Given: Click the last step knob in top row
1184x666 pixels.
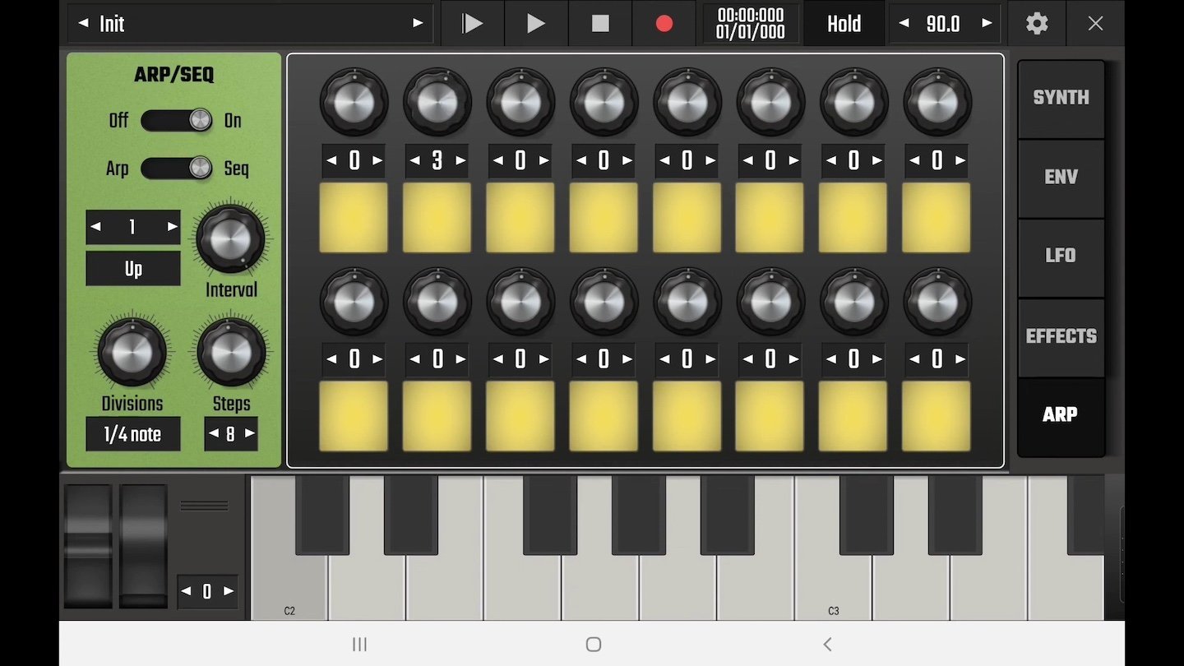Looking at the screenshot, I should (x=937, y=103).
